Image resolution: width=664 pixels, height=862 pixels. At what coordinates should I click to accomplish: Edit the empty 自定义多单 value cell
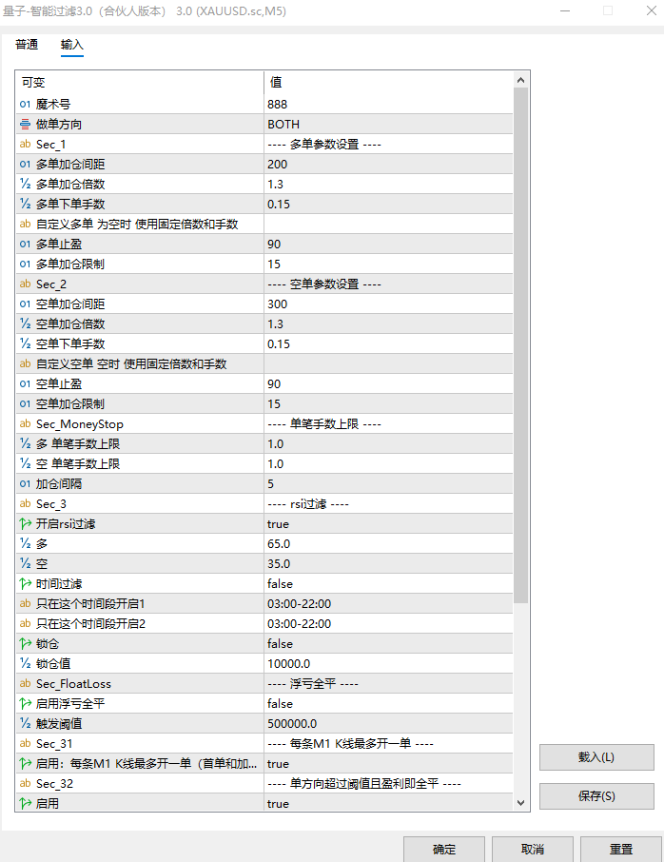point(389,224)
